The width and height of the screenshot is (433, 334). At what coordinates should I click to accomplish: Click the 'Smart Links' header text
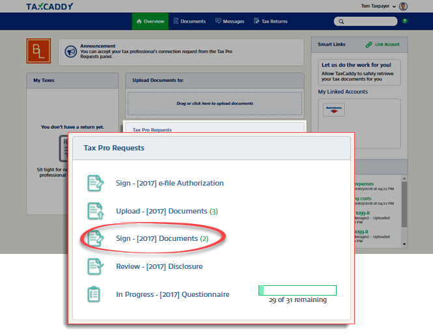[331, 44]
